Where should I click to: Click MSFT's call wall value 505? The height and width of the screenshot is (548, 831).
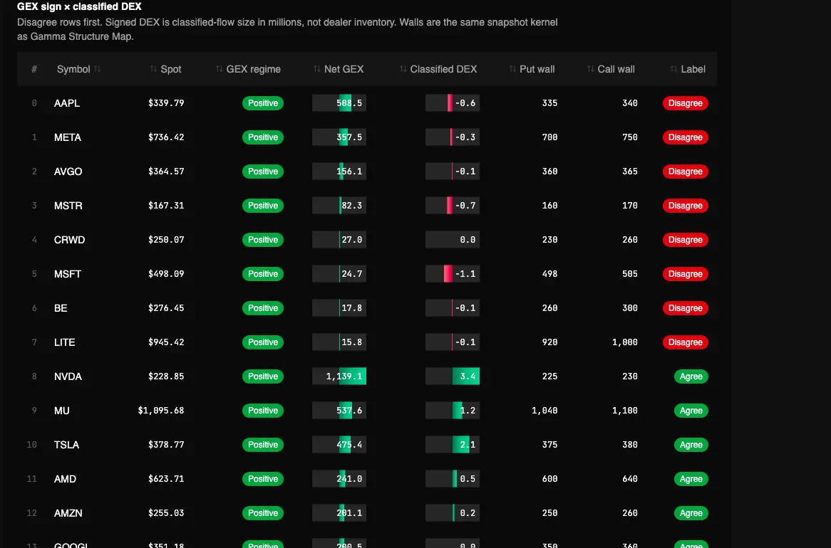click(x=629, y=274)
